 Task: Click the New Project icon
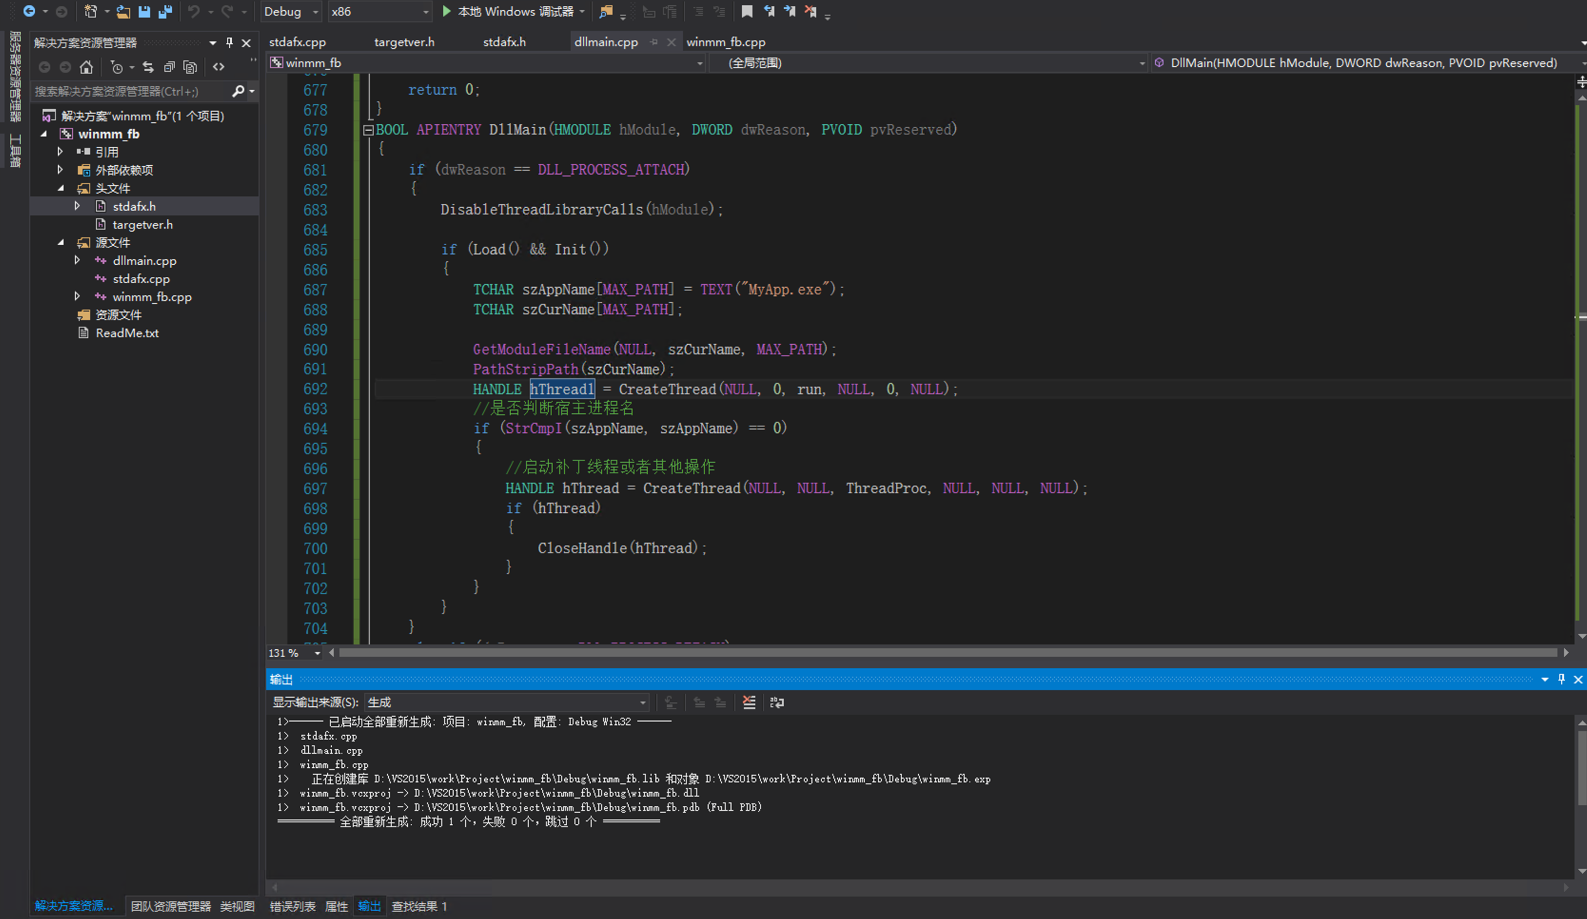point(91,11)
